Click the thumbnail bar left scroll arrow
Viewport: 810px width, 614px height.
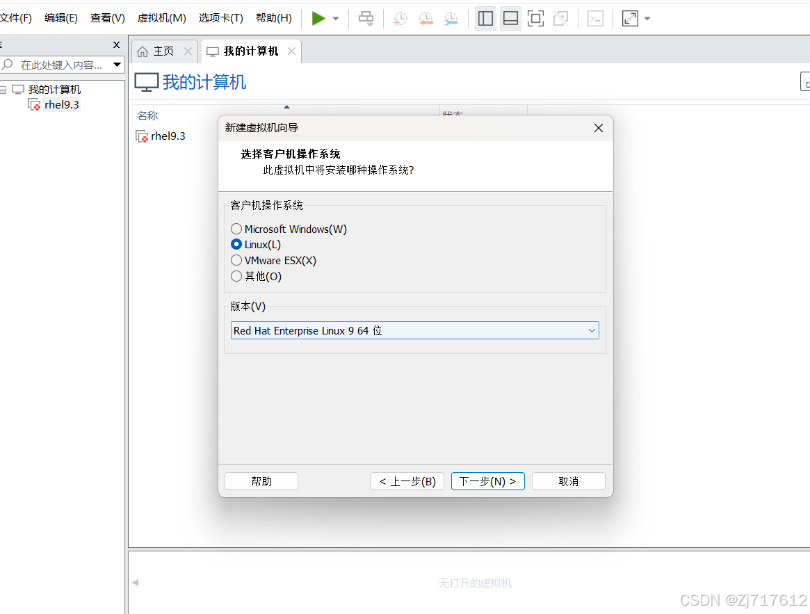click(136, 583)
